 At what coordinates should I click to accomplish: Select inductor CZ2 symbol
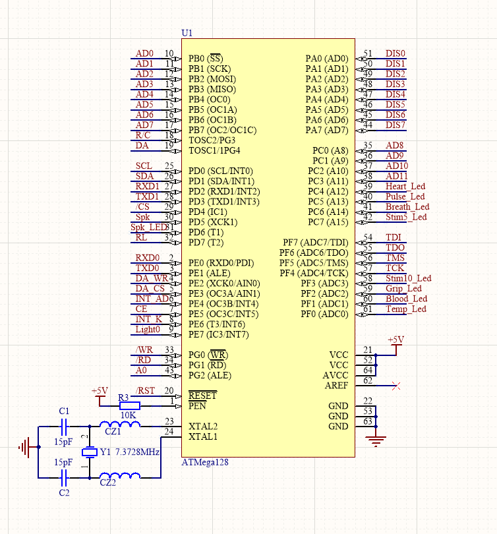tap(120, 475)
